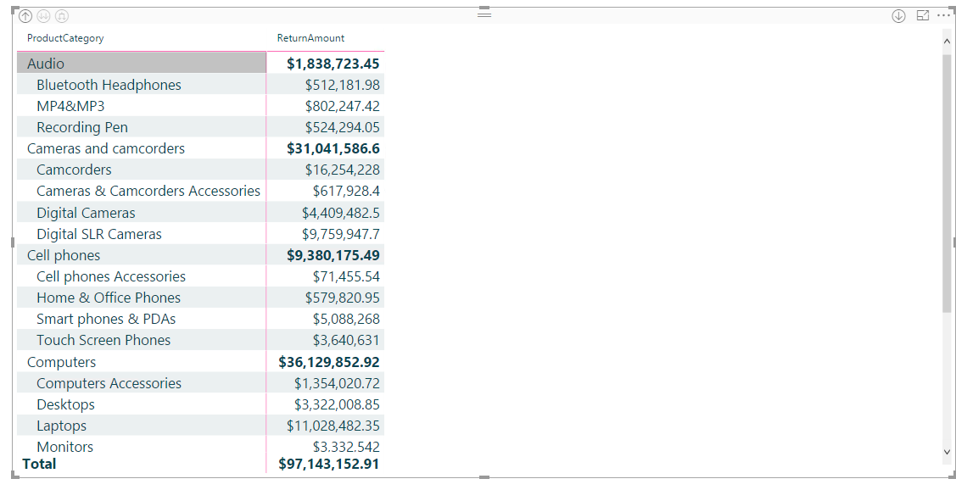Turn on Drill Down mode icon
This screenshot has width=956, height=490.
tap(898, 16)
